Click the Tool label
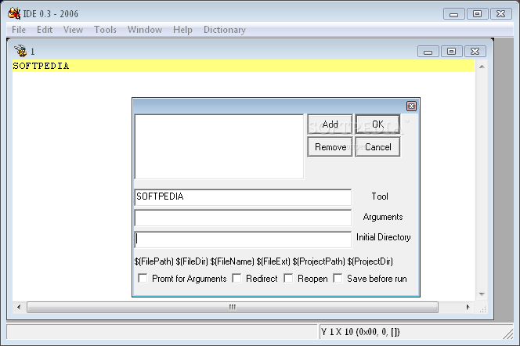Image resolution: width=520 pixels, height=346 pixels. (x=380, y=196)
